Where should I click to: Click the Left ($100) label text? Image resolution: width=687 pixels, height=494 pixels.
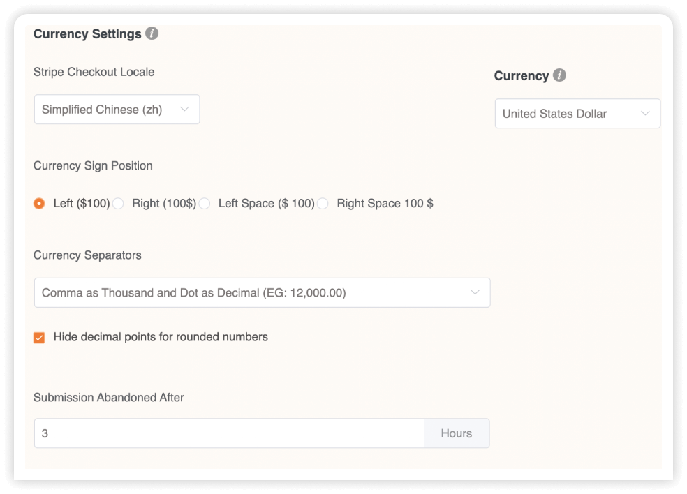pyautogui.click(x=82, y=203)
